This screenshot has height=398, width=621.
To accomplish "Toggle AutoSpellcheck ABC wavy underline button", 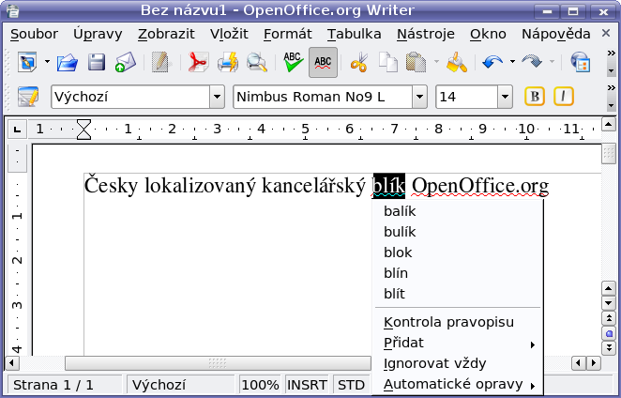I will (324, 62).
